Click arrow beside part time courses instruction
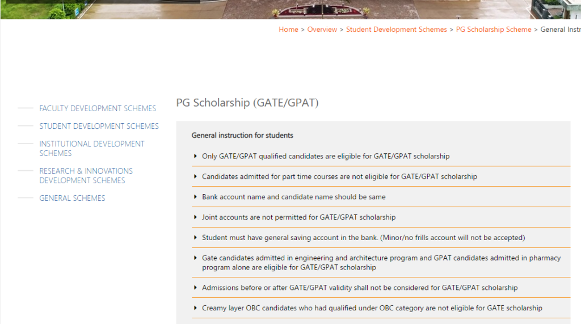This screenshot has height=324, width=581. (x=195, y=176)
